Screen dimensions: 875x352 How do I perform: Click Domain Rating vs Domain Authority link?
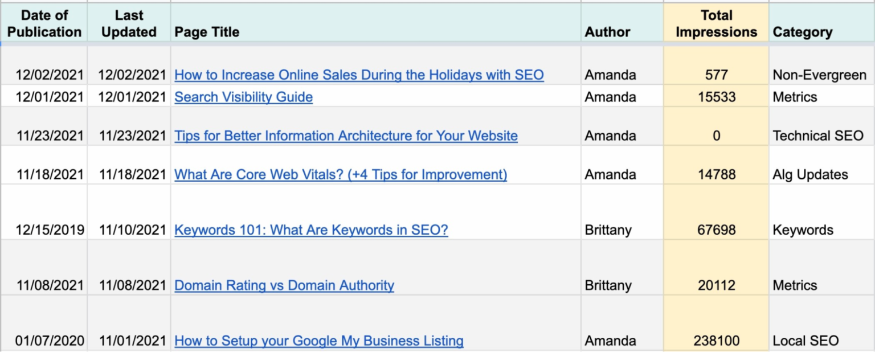tap(284, 285)
